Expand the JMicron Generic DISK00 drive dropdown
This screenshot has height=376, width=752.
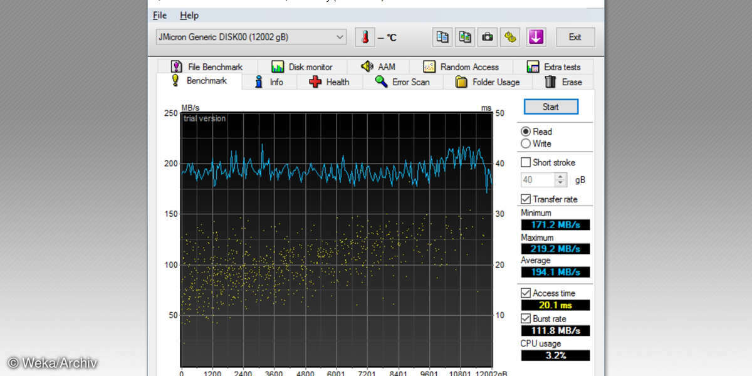[x=340, y=38]
